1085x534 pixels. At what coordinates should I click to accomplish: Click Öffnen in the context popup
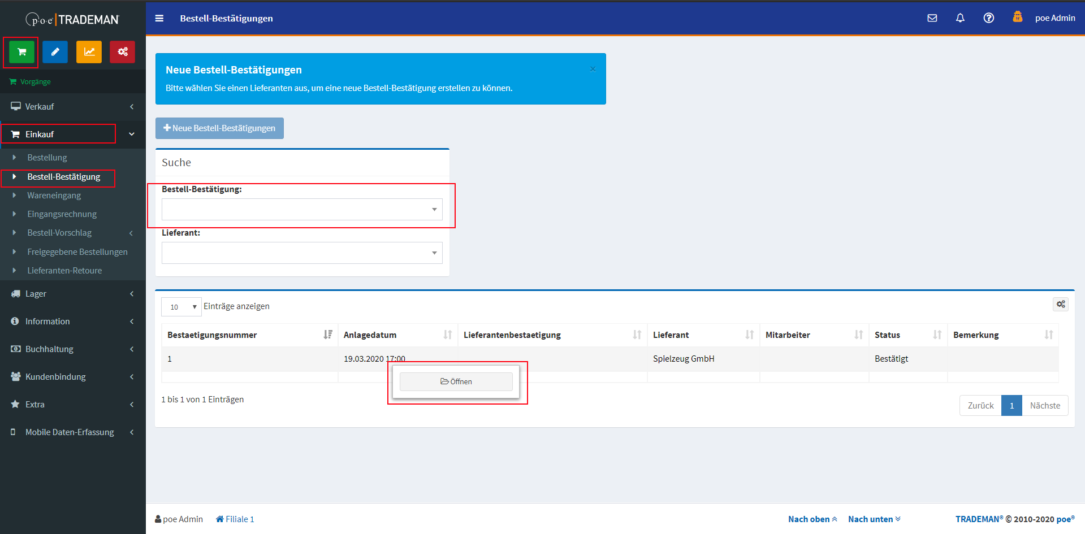(456, 382)
